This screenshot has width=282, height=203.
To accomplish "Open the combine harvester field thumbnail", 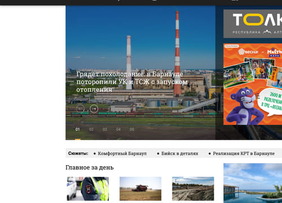I will [x=140, y=188].
